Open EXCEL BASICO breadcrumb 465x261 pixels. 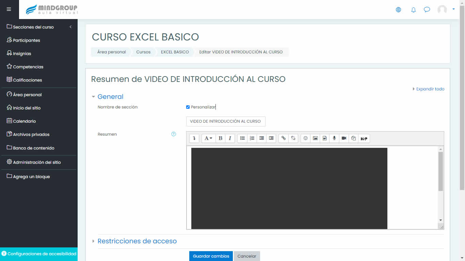pyautogui.click(x=175, y=52)
